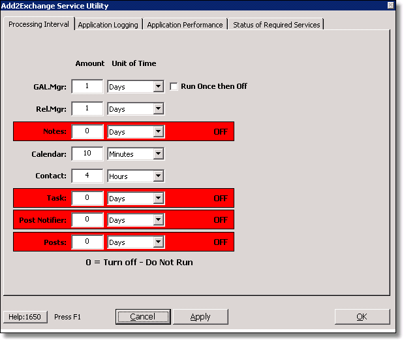Expand the Contact Hours dropdown
Viewport: 404px width, 341px height.
[159, 176]
